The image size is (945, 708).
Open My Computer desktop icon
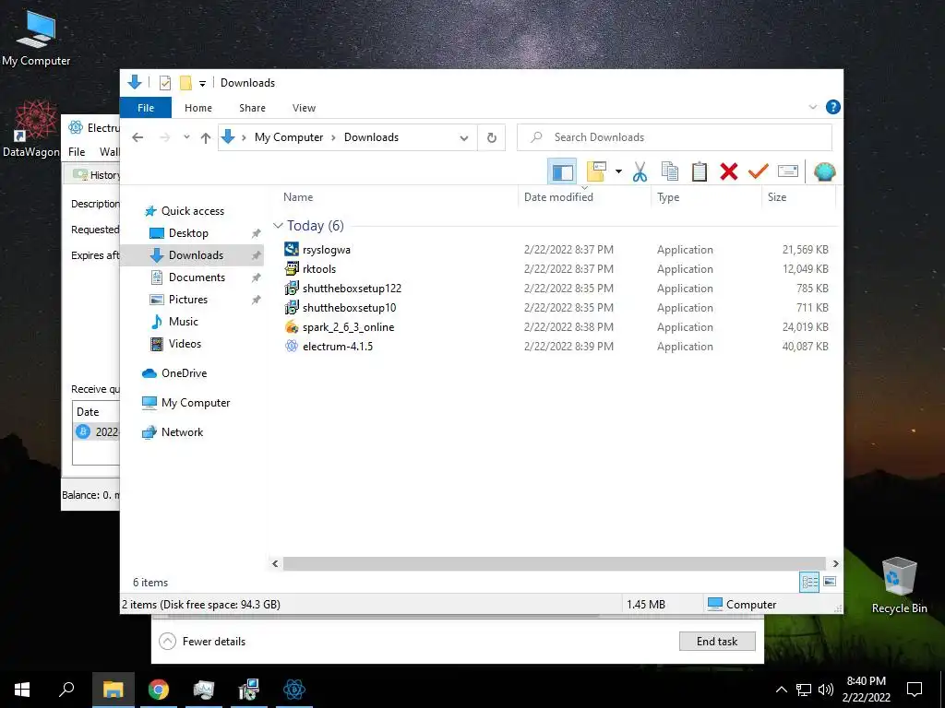point(36,38)
